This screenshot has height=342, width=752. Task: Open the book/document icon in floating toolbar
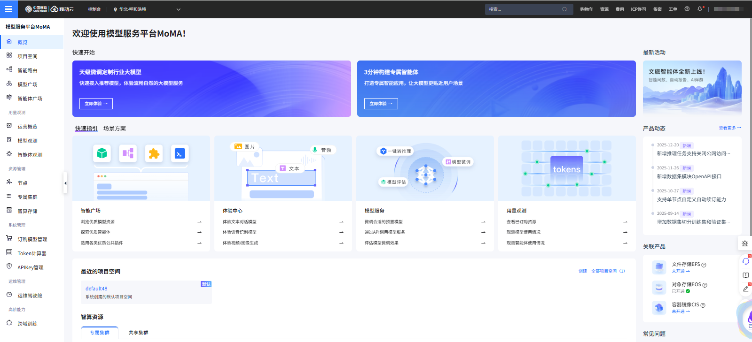745,275
